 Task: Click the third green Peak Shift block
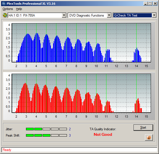(46, 136)
